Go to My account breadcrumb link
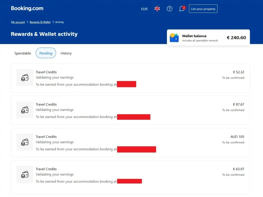 pyautogui.click(x=18, y=22)
